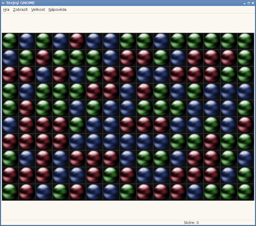Pick the red ball ending the sixth row
This screenshot has width=256, height=226.
(246, 125)
